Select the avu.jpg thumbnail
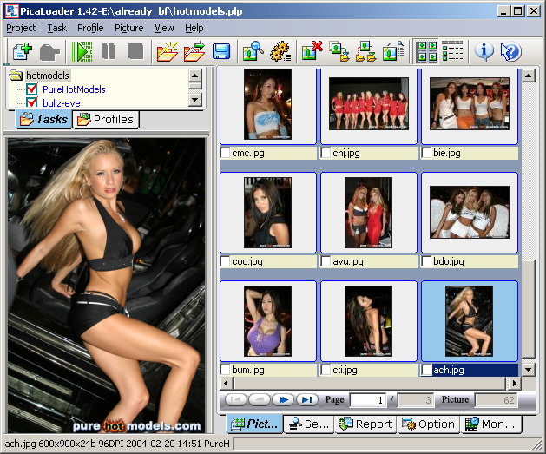The image size is (546, 454). [x=369, y=213]
